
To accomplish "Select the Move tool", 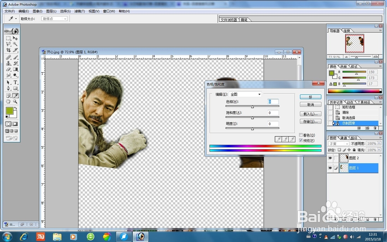I will 15,38.
